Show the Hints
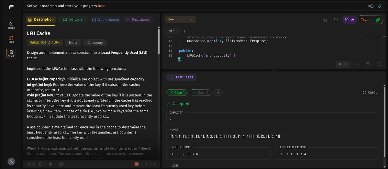The image size is (388, 169). tap(73, 42)
